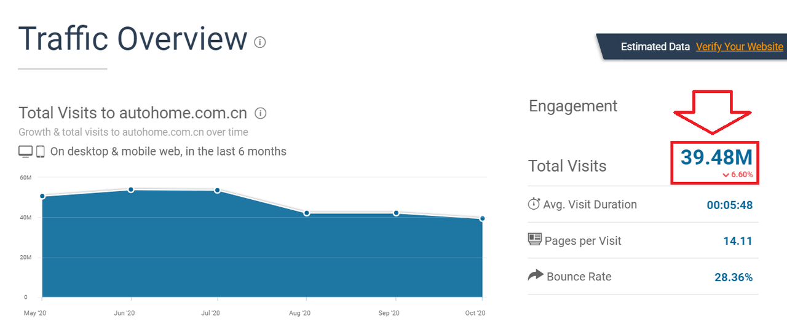This screenshot has height=321, width=787.
Task: Open the Verify Your Website link
Action: (x=740, y=47)
